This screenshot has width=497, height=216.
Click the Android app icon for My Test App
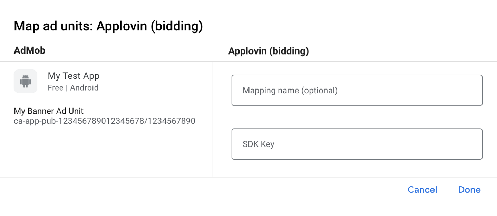[x=25, y=81]
